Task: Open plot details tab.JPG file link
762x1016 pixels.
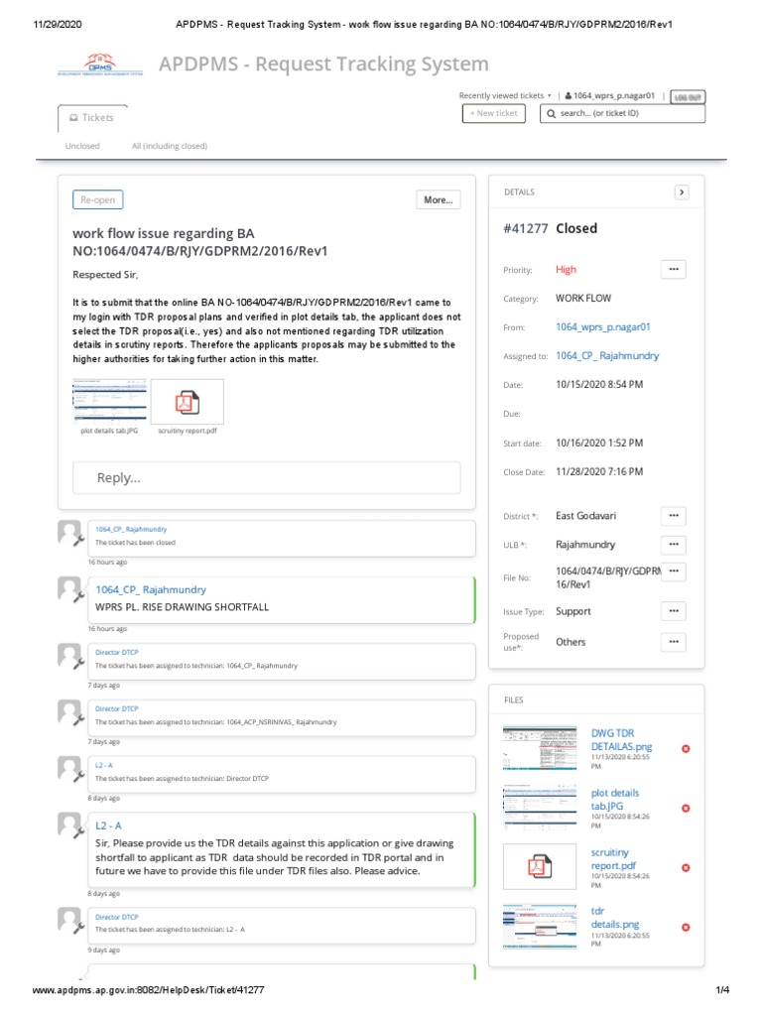Action: pyautogui.click(x=615, y=800)
